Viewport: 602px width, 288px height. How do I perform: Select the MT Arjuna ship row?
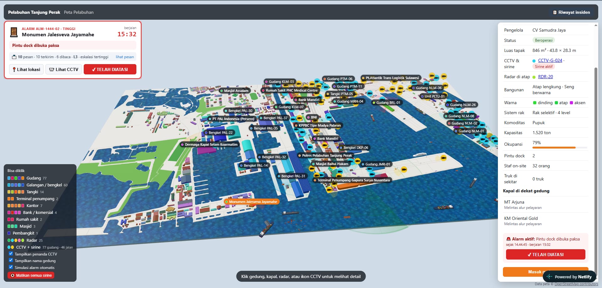coord(546,205)
